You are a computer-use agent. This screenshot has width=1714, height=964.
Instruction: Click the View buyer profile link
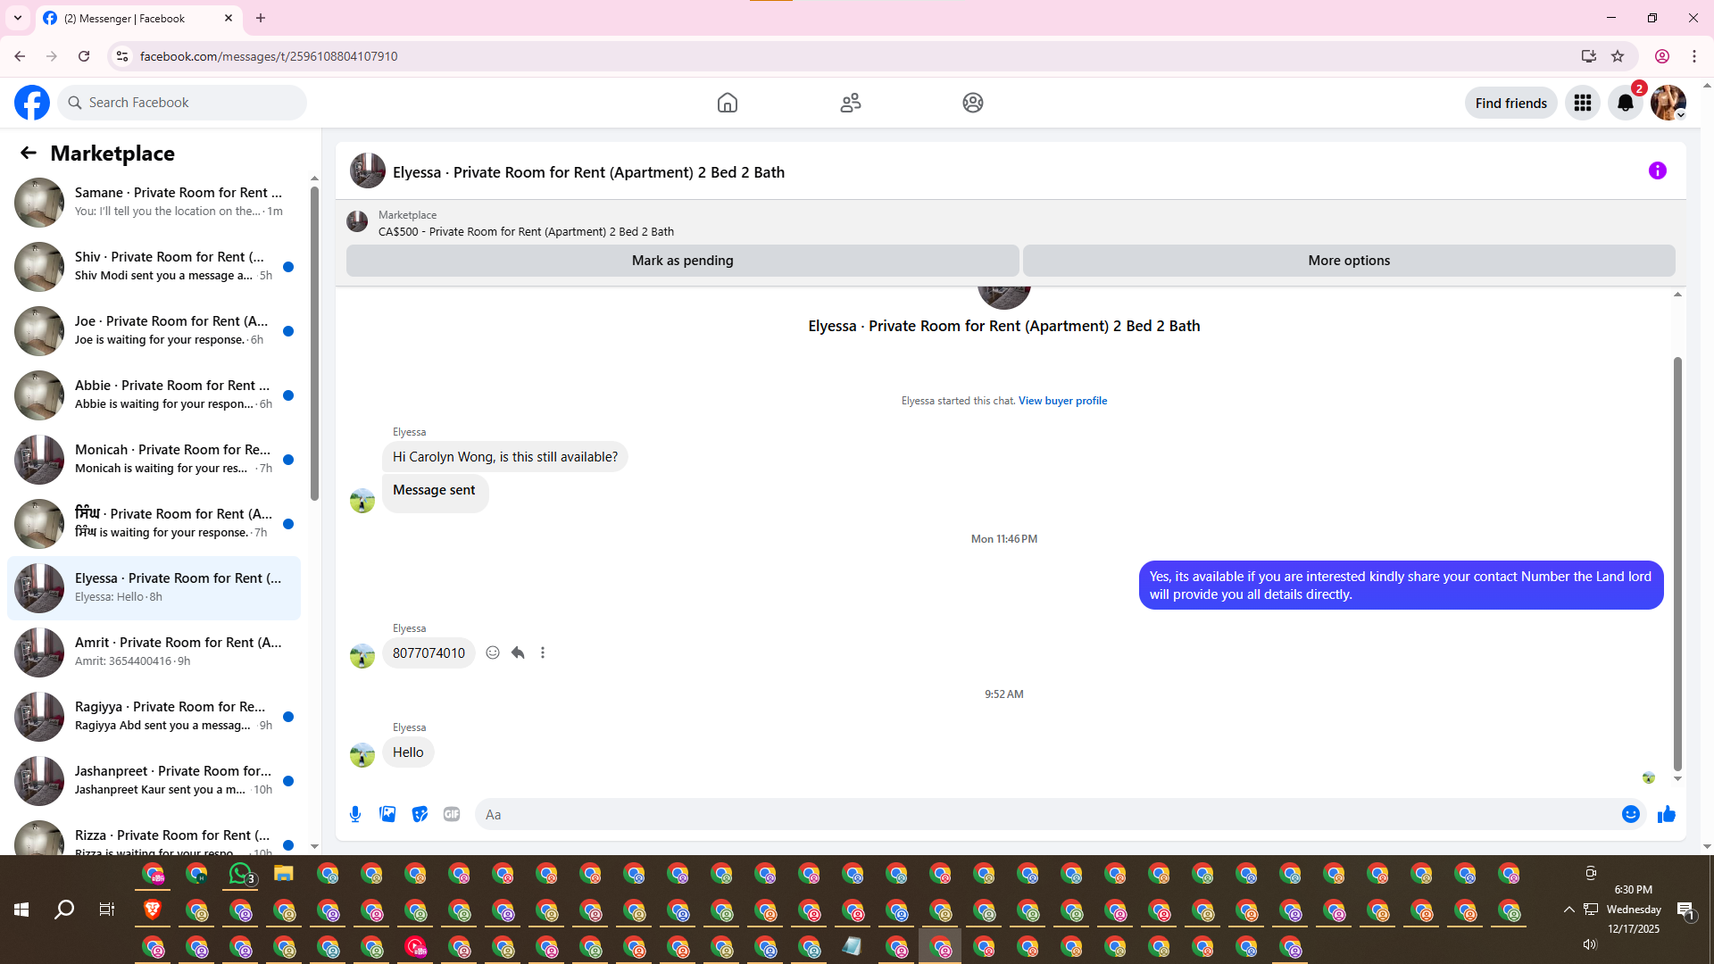pyautogui.click(x=1062, y=401)
